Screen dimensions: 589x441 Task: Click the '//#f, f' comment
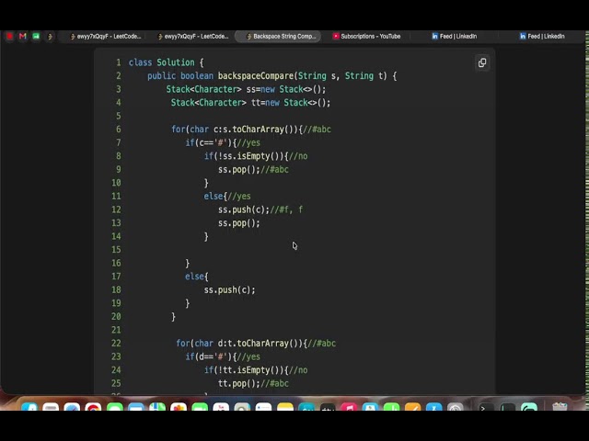[286, 209]
